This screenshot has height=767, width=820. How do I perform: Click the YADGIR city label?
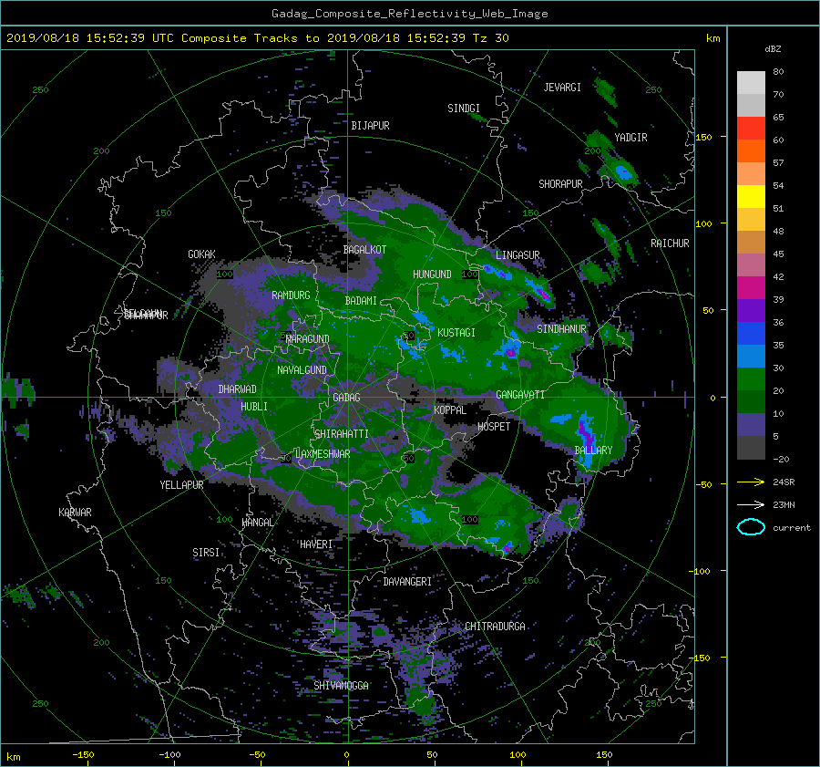[x=630, y=138]
